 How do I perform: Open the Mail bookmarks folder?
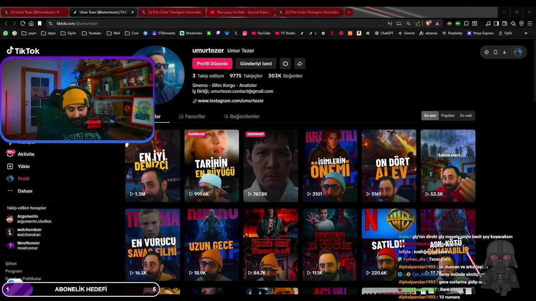(x=113, y=33)
